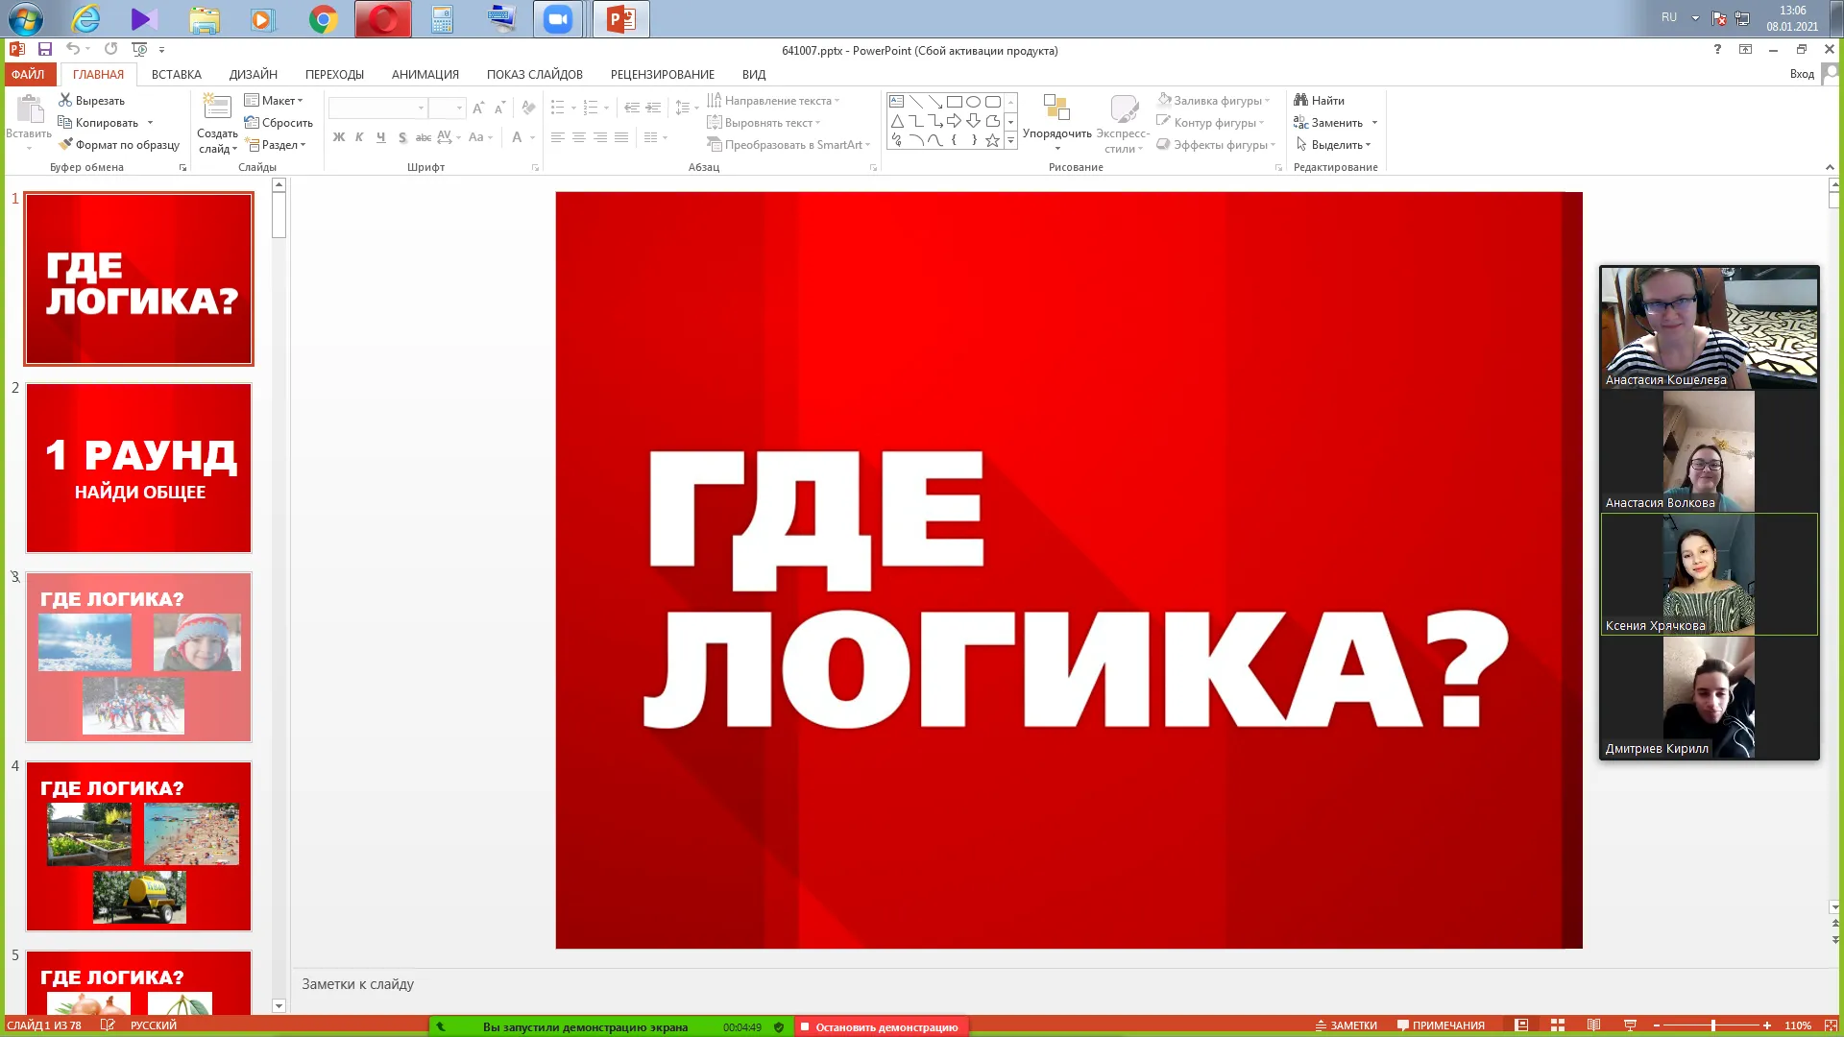Switch to the ВСТАВКА tab
Viewport: 1844px width, 1037px height.
[x=177, y=74]
